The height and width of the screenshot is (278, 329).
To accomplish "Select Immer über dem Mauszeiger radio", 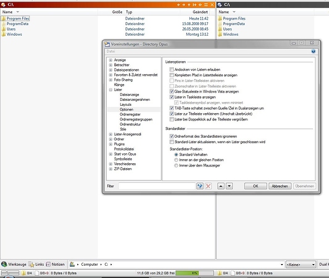I will [176, 165].
